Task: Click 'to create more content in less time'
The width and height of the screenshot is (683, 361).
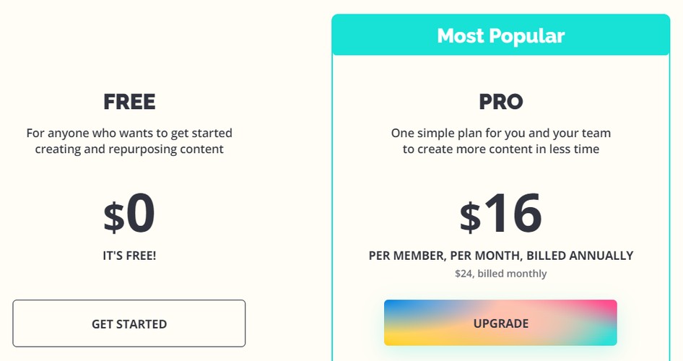Action: (501, 149)
